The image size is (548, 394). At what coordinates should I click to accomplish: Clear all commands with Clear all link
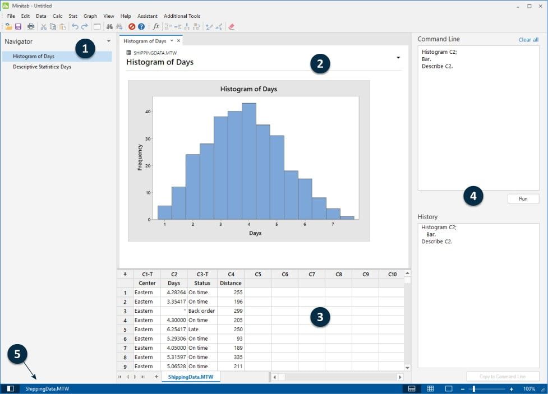528,39
